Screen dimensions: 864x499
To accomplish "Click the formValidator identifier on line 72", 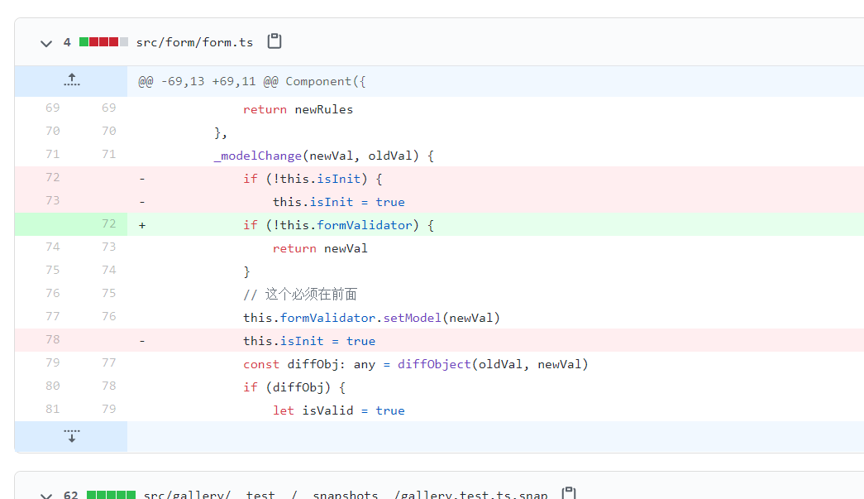I will click(x=365, y=224).
